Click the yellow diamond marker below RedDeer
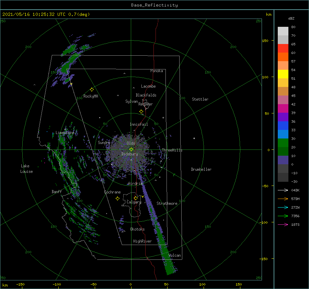309x289 pixels. (x=141, y=112)
